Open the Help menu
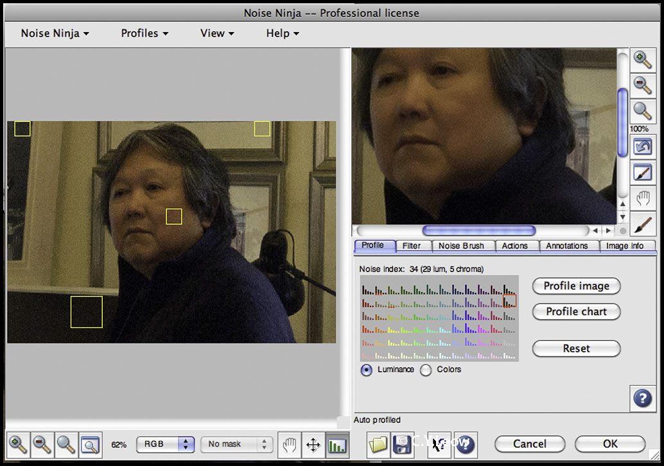This screenshot has width=664, height=466. click(x=283, y=33)
